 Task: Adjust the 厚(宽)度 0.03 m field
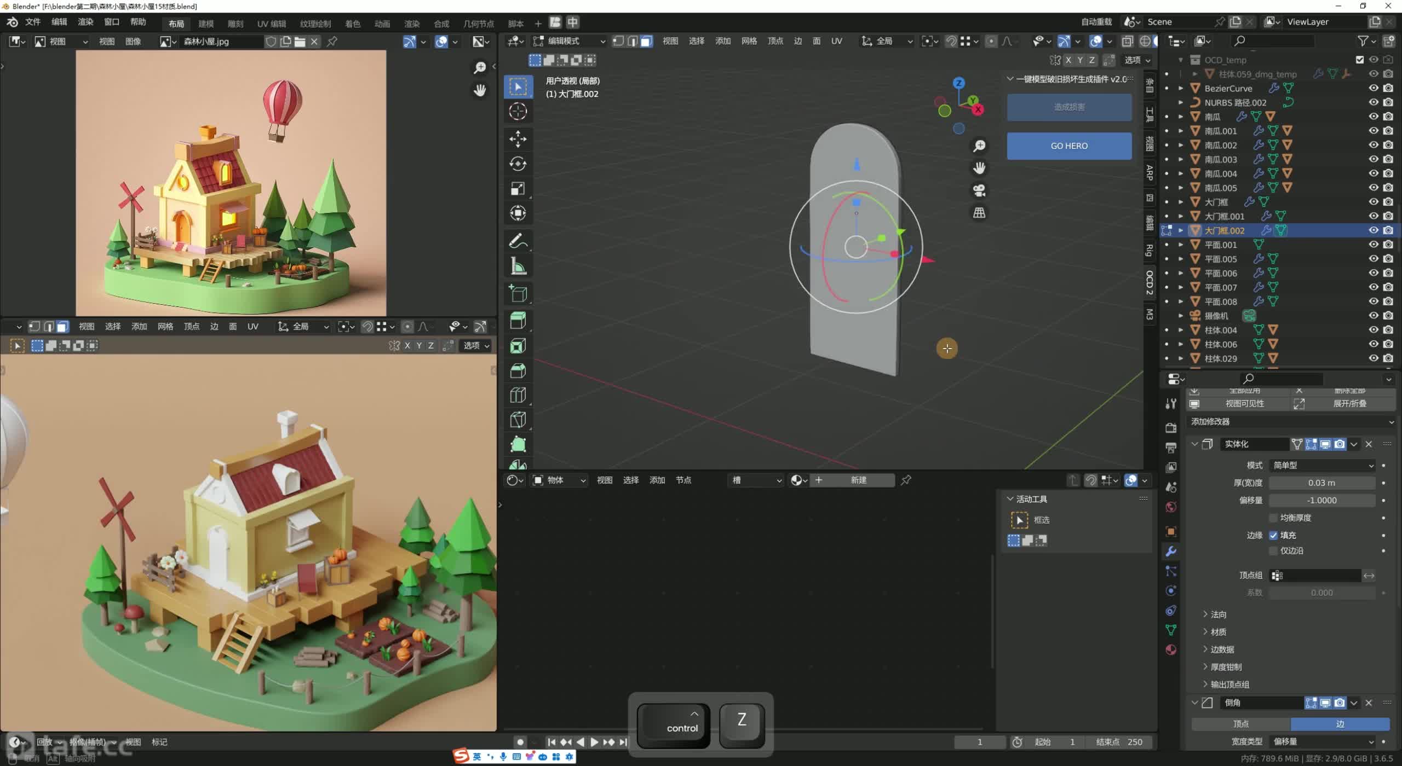point(1322,483)
